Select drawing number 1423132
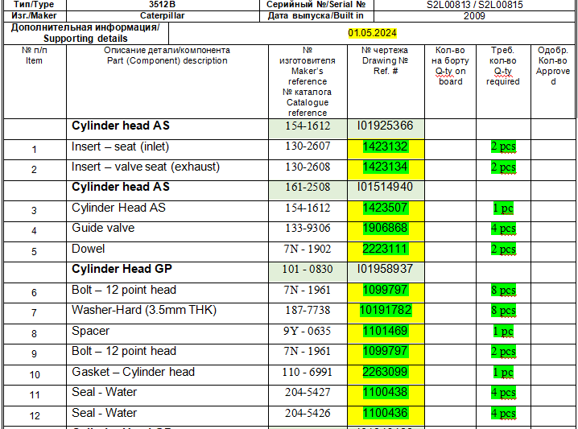The width and height of the screenshot is (578, 429). click(x=385, y=147)
